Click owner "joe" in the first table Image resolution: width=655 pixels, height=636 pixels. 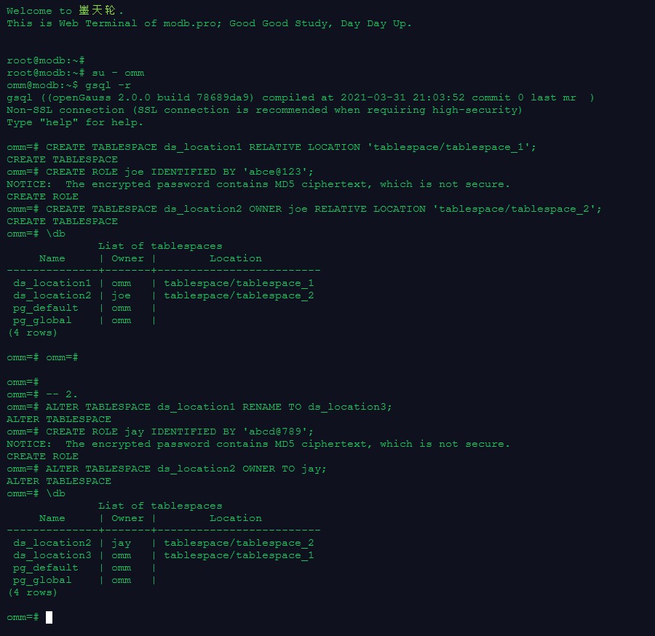pyautogui.click(x=121, y=295)
